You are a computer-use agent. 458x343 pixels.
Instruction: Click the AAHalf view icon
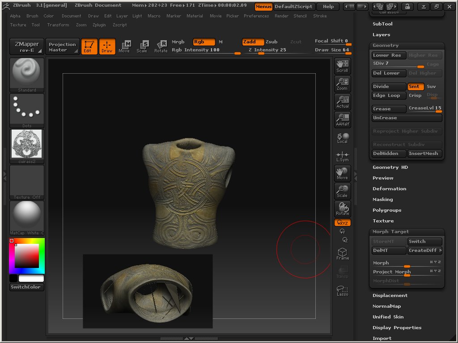[x=342, y=119]
